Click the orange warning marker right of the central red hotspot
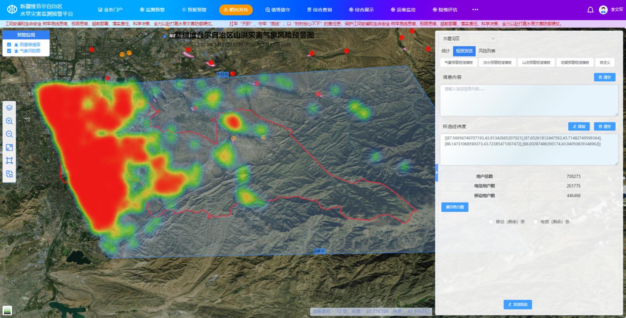The width and height of the screenshot is (626, 318). 263,137
